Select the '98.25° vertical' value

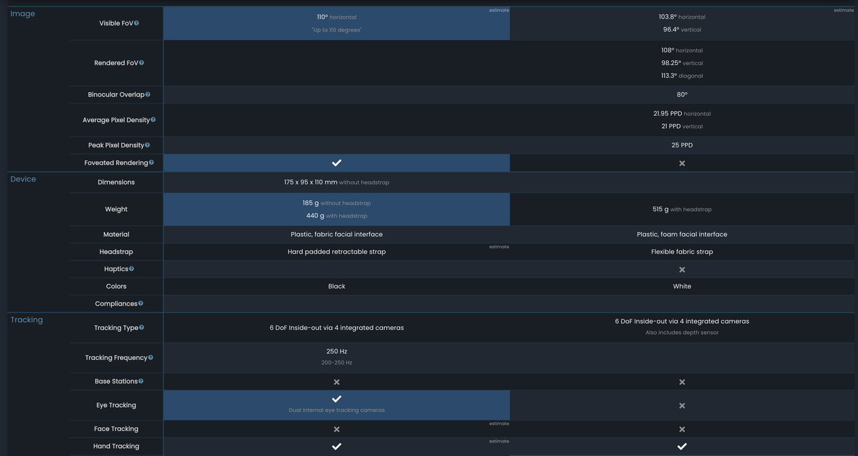682,63
